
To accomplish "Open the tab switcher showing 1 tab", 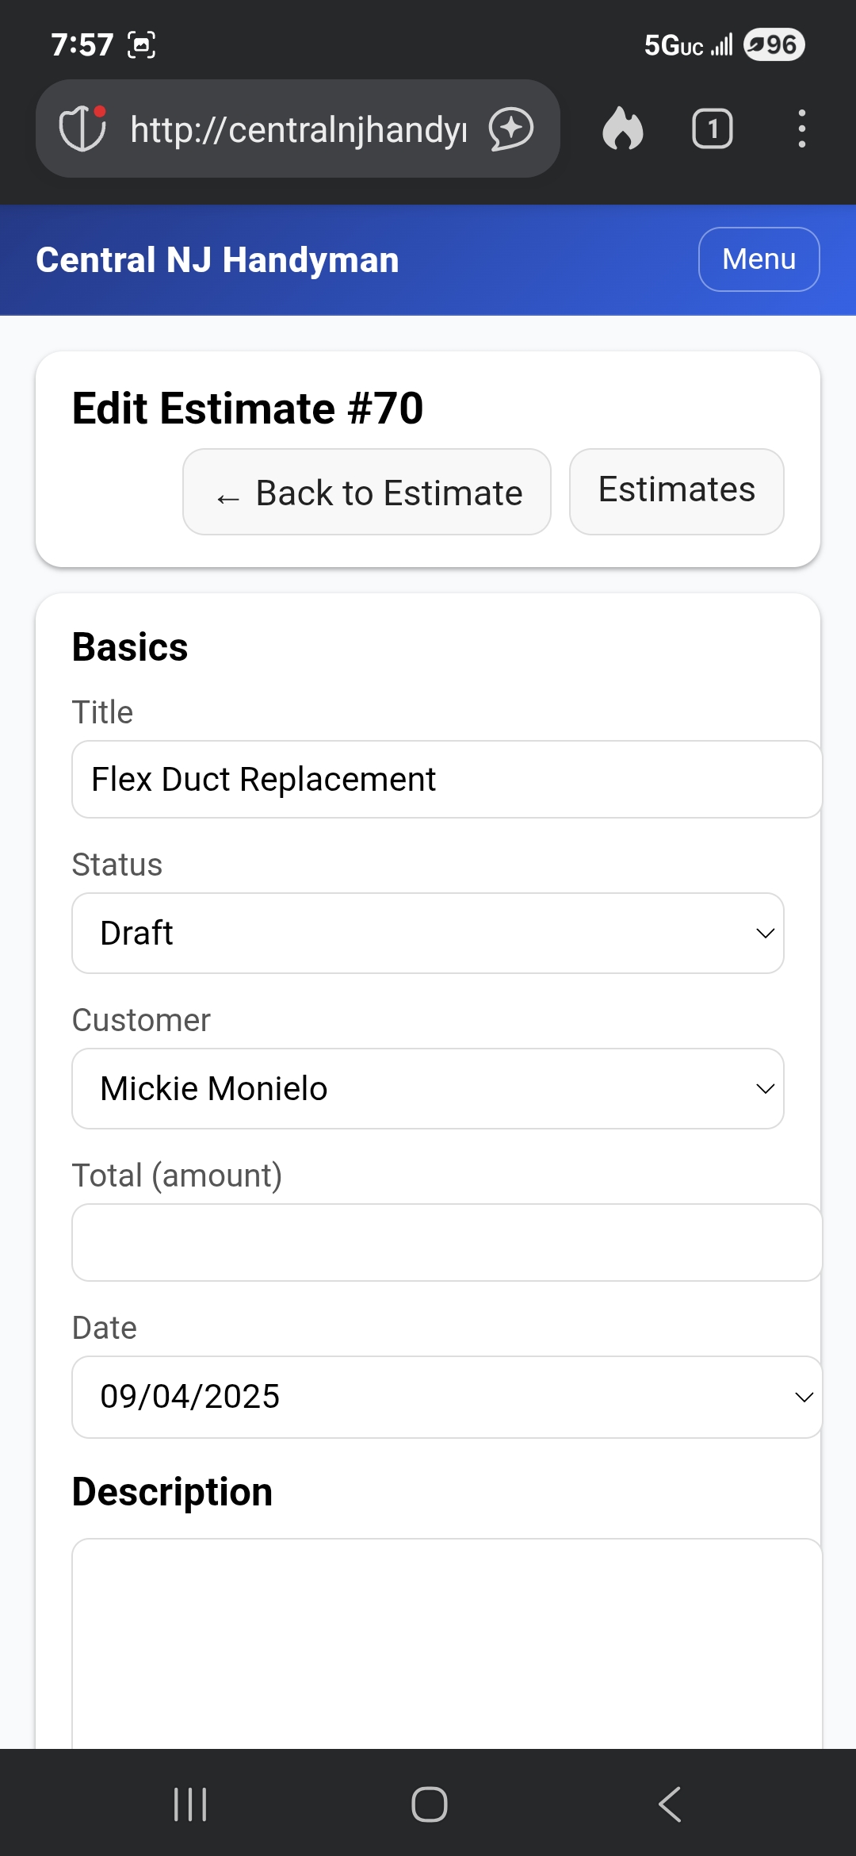I will tap(712, 128).
